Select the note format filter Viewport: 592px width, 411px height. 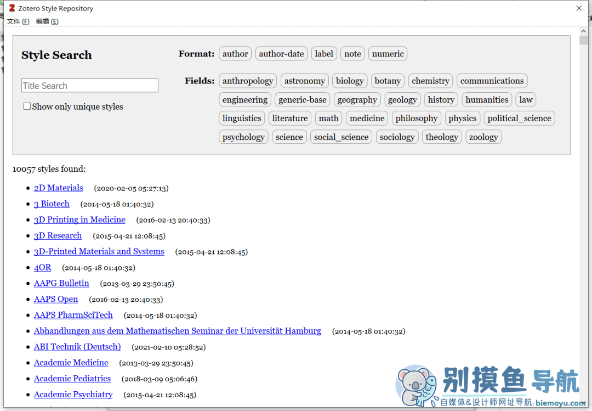click(352, 54)
